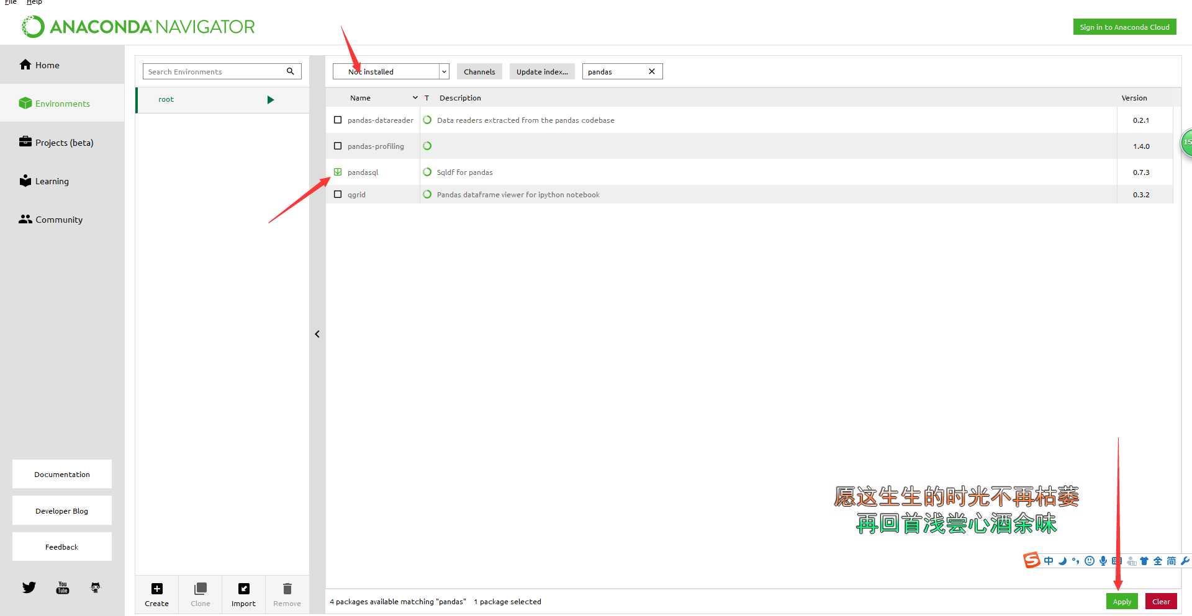
Task: Open the Developer Blog link
Action: click(62, 511)
